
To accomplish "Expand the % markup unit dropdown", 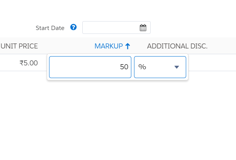I will tap(160, 67).
